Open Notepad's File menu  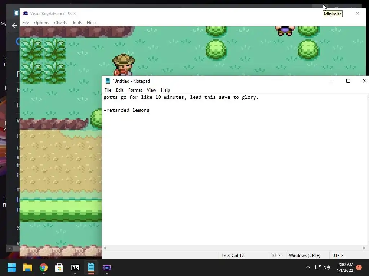point(107,90)
